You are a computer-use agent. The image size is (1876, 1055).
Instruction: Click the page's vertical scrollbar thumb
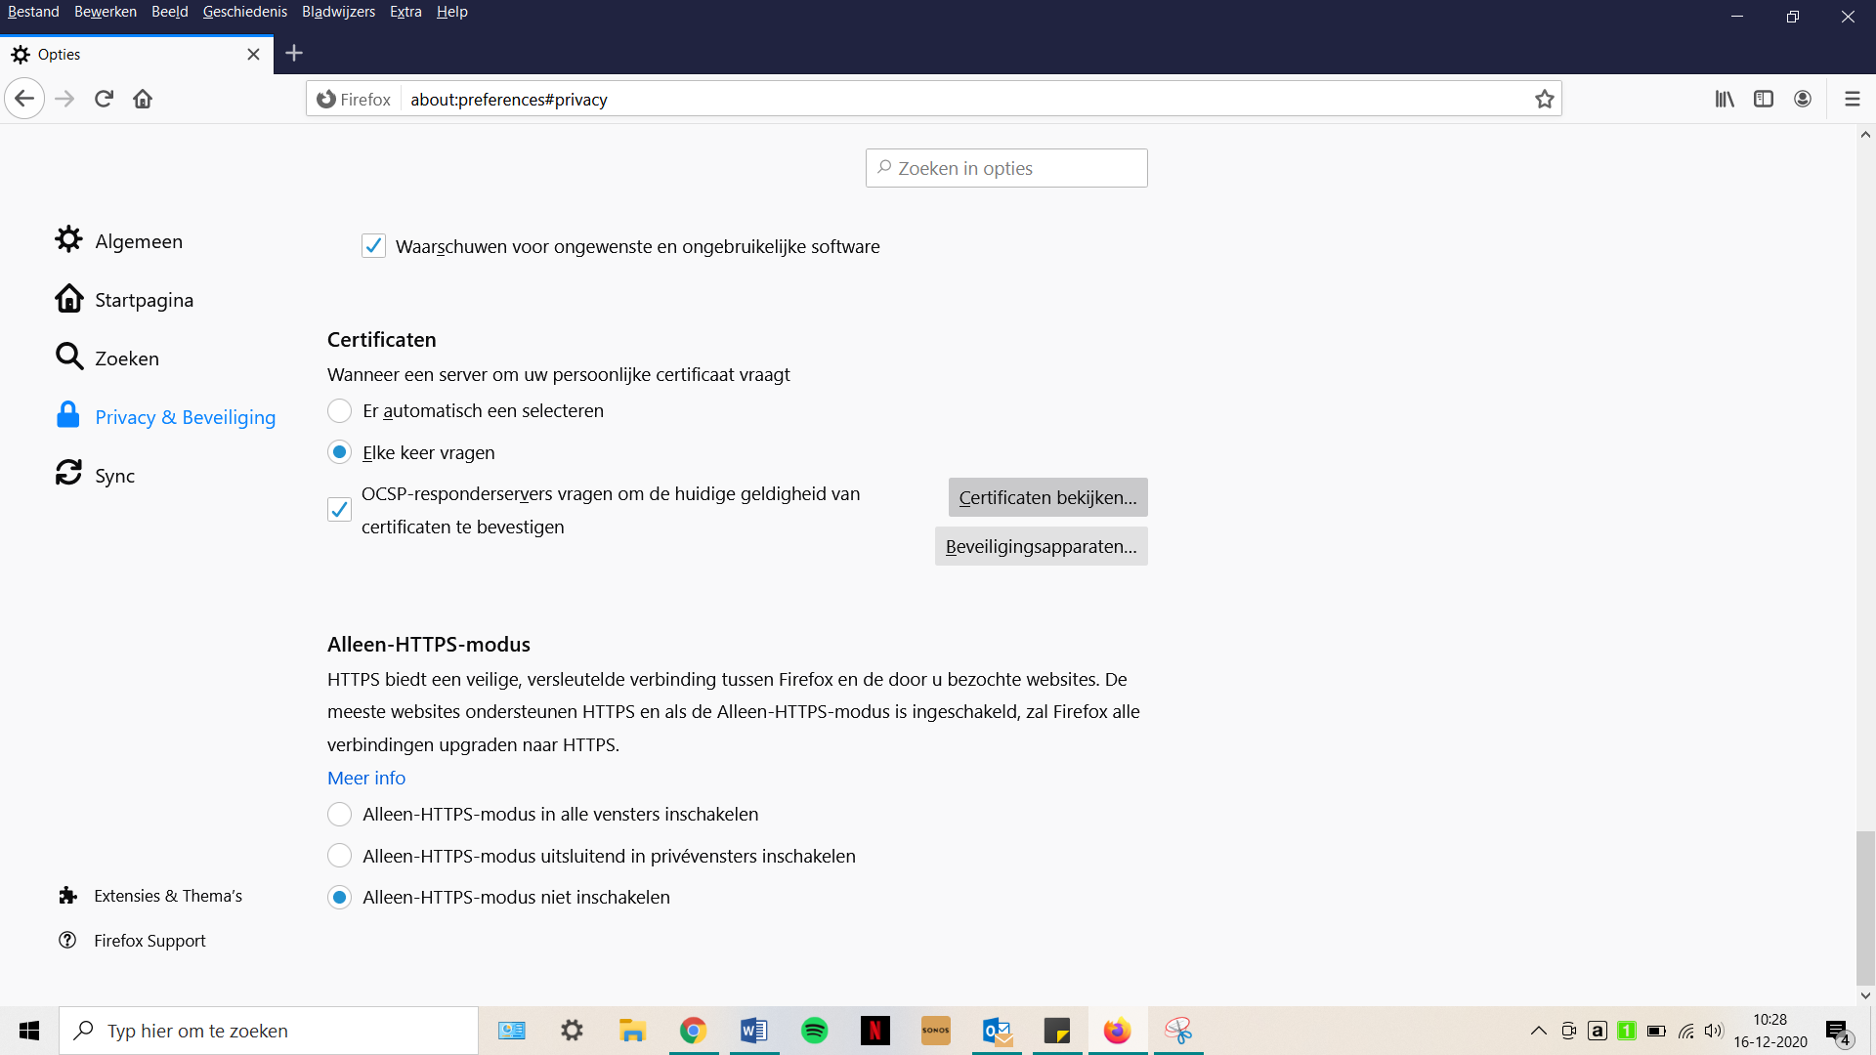click(x=1865, y=907)
